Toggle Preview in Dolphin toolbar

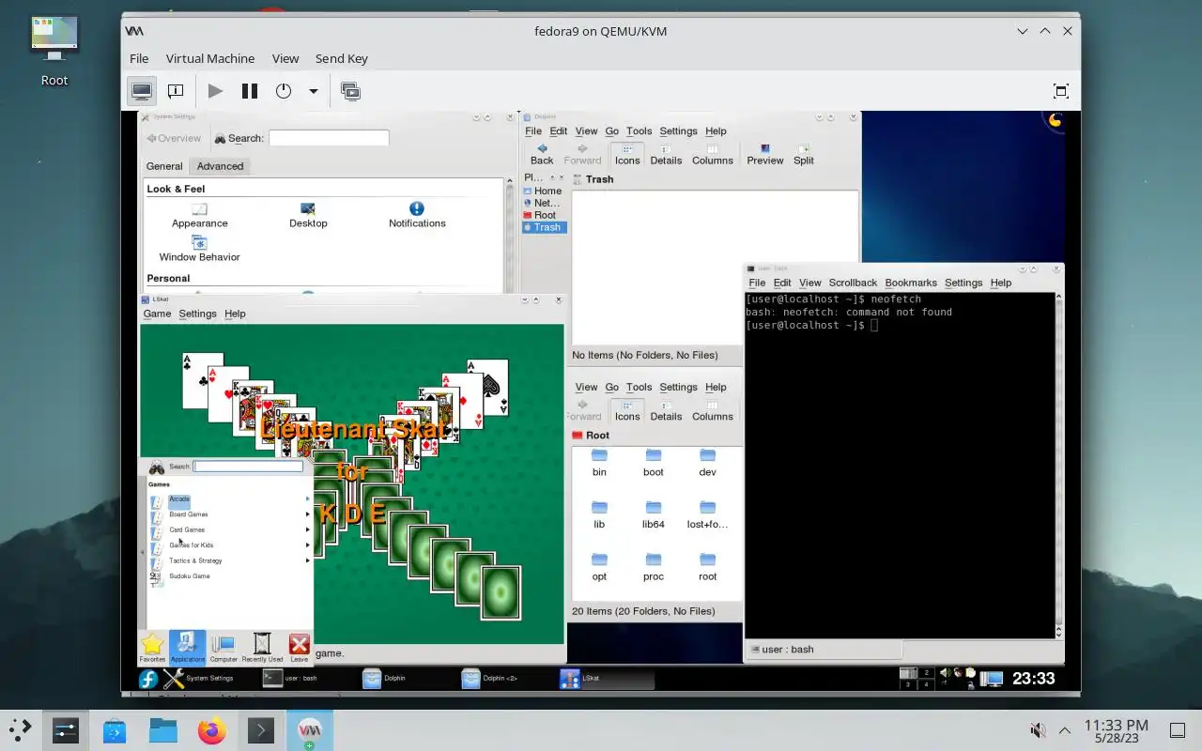(765, 154)
